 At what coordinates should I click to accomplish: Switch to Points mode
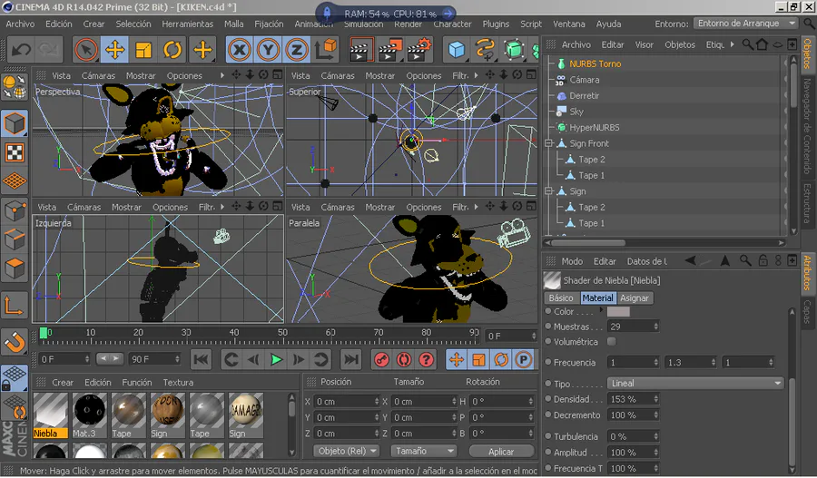point(15,210)
